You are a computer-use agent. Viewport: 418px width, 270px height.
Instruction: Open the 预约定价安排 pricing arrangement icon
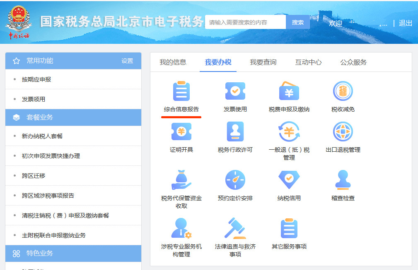click(235, 185)
